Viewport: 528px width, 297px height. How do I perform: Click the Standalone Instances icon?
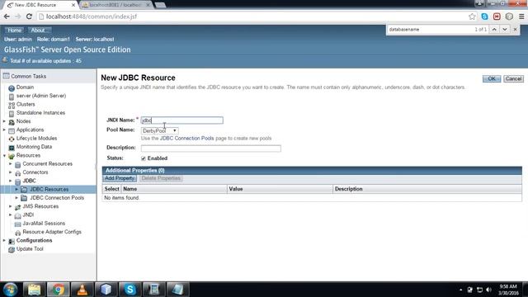tap(12, 114)
